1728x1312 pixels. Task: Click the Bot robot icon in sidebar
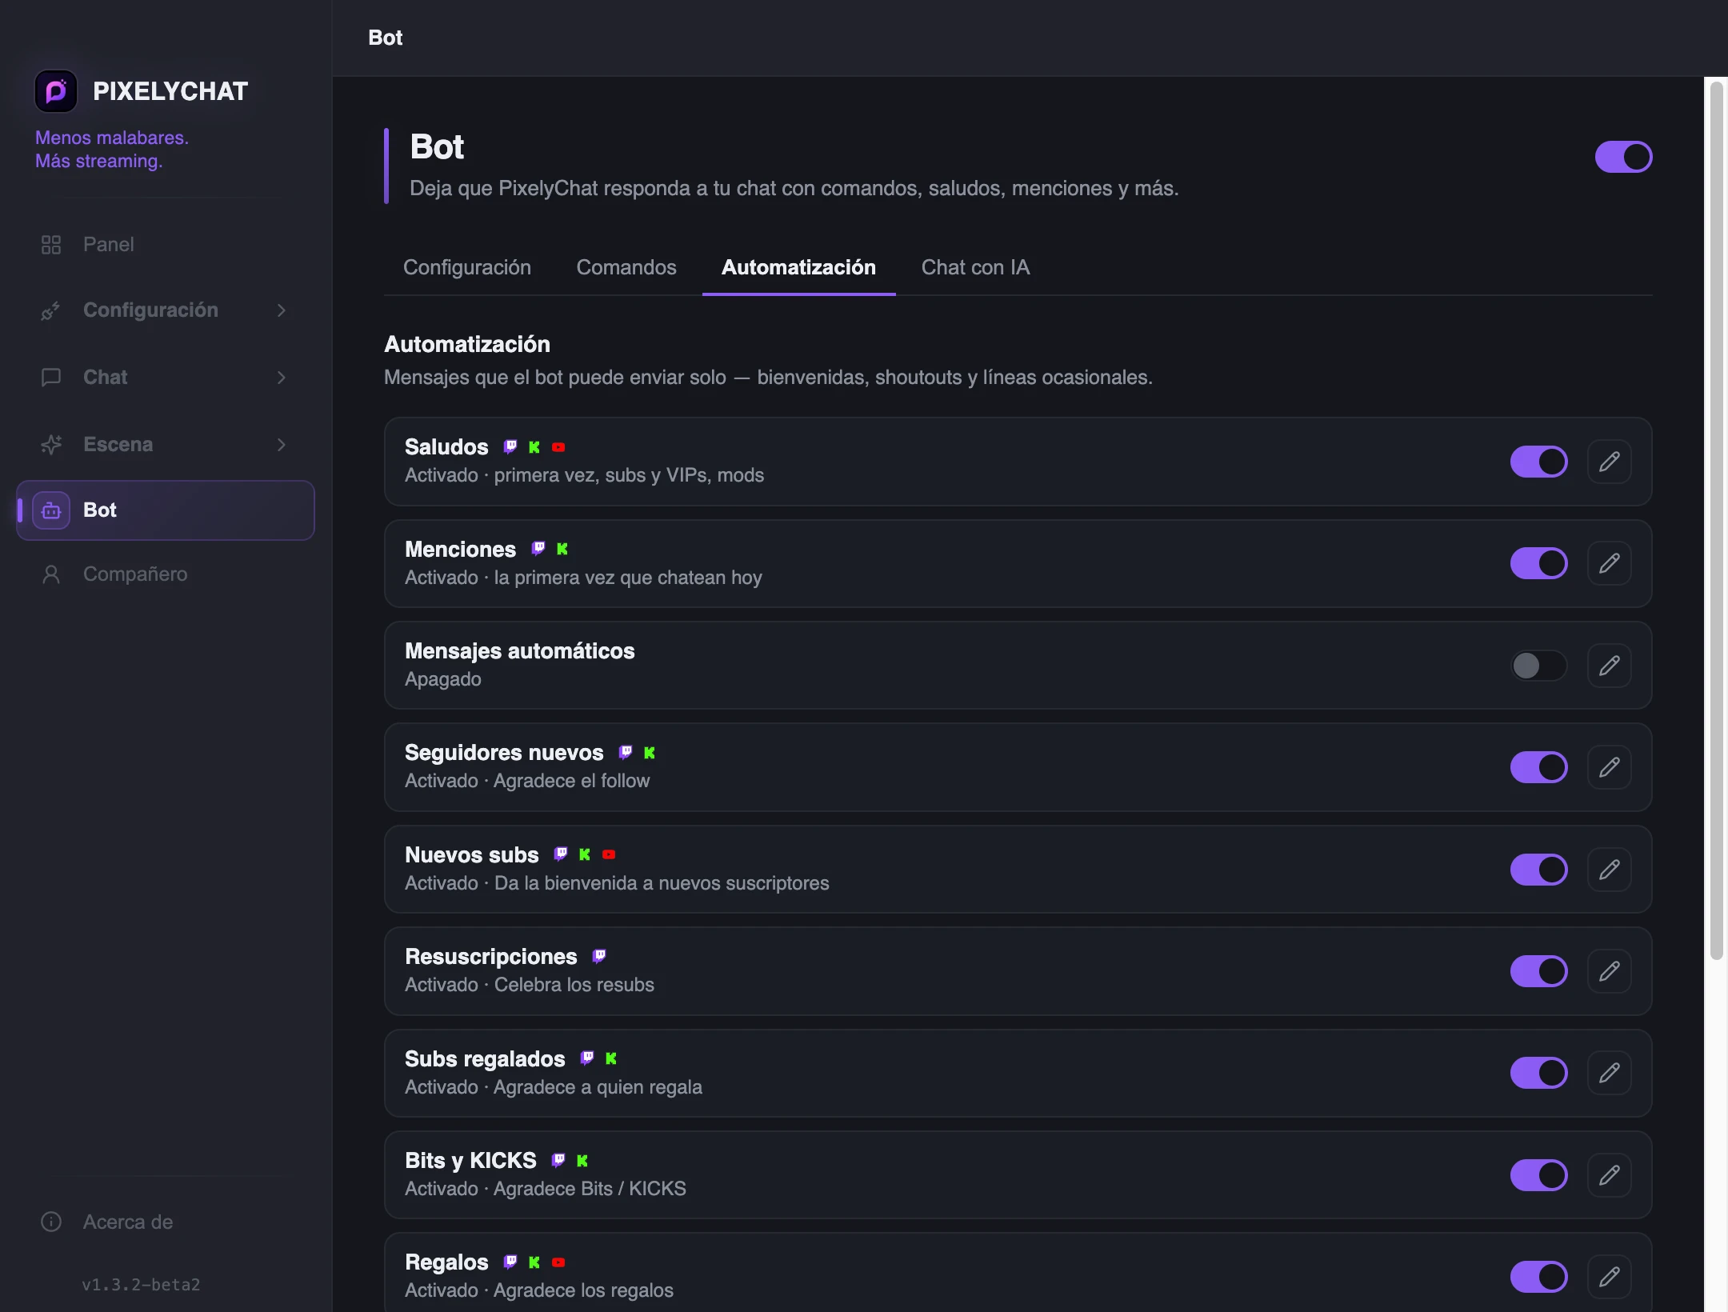pyautogui.click(x=51, y=510)
